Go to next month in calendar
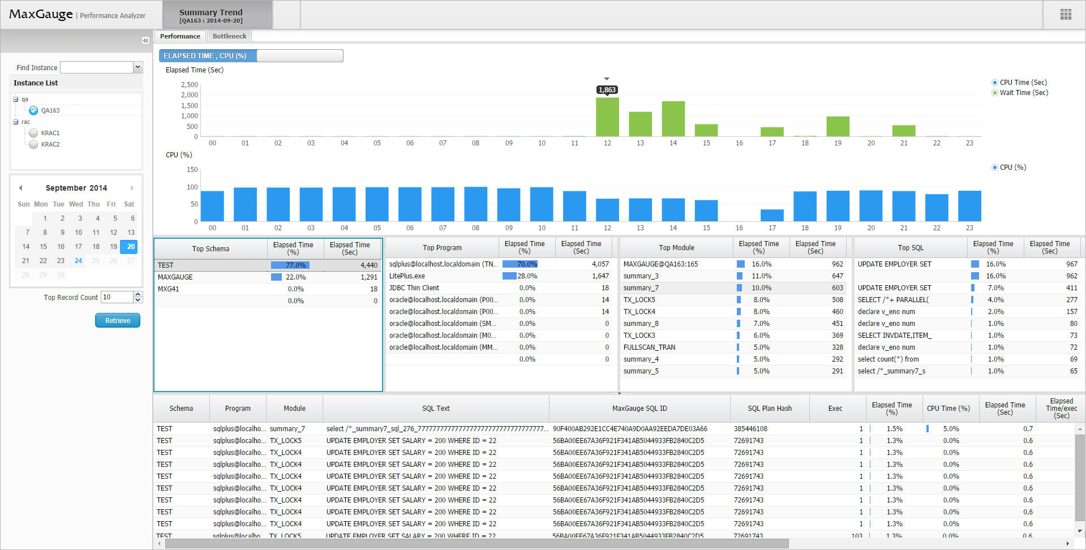The width and height of the screenshot is (1086, 550). 132,188
